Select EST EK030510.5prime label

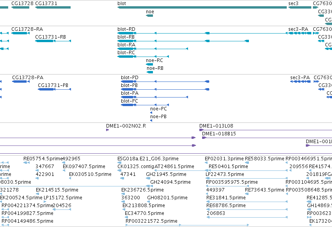tap(90, 174)
